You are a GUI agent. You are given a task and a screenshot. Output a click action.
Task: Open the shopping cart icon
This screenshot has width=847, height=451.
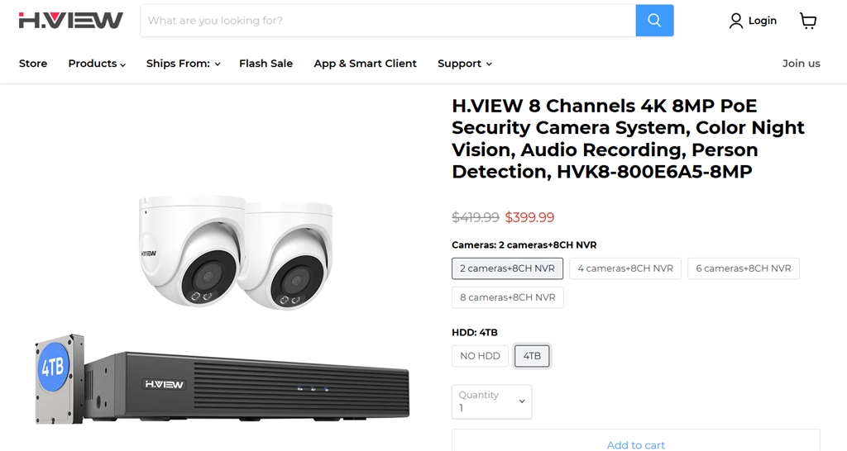808,21
